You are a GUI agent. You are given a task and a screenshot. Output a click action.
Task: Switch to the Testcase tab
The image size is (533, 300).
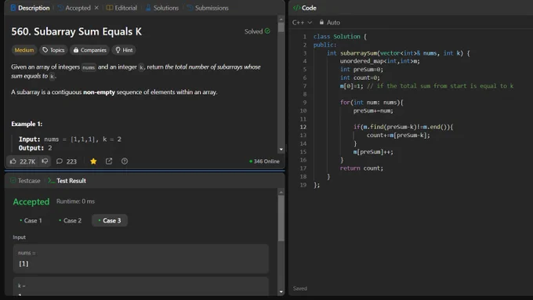[26, 181]
